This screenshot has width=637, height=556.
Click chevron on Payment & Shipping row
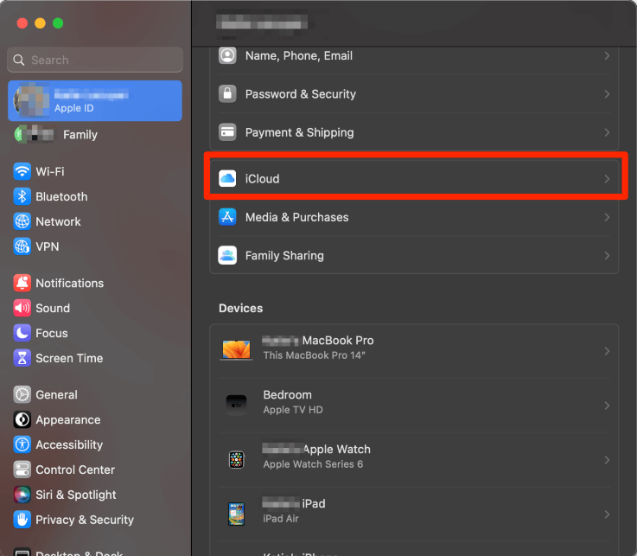click(607, 132)
